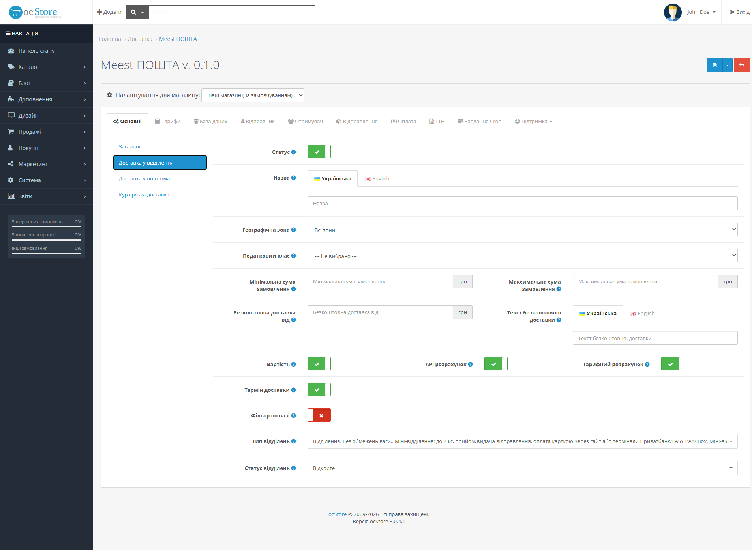
Task: Switch to the Відправлення tab
Action: pyautogui.click(x=357, y=121)
